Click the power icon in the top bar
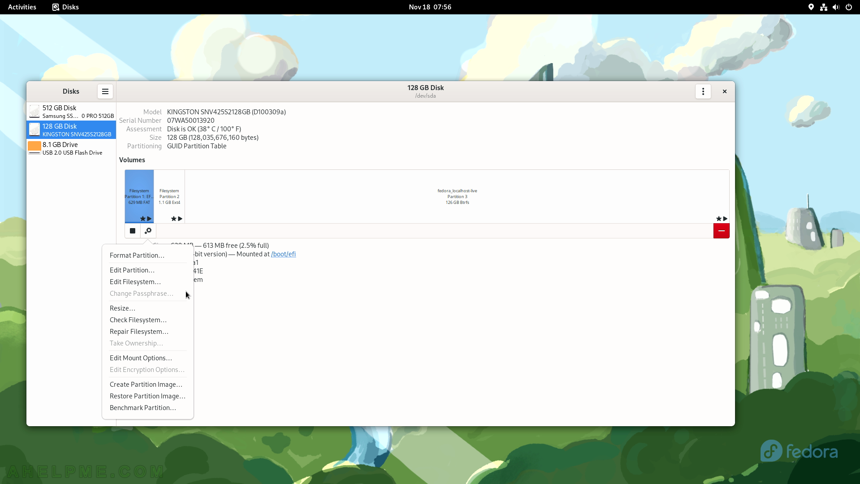860x484 pixels. (x=849, y=7)
